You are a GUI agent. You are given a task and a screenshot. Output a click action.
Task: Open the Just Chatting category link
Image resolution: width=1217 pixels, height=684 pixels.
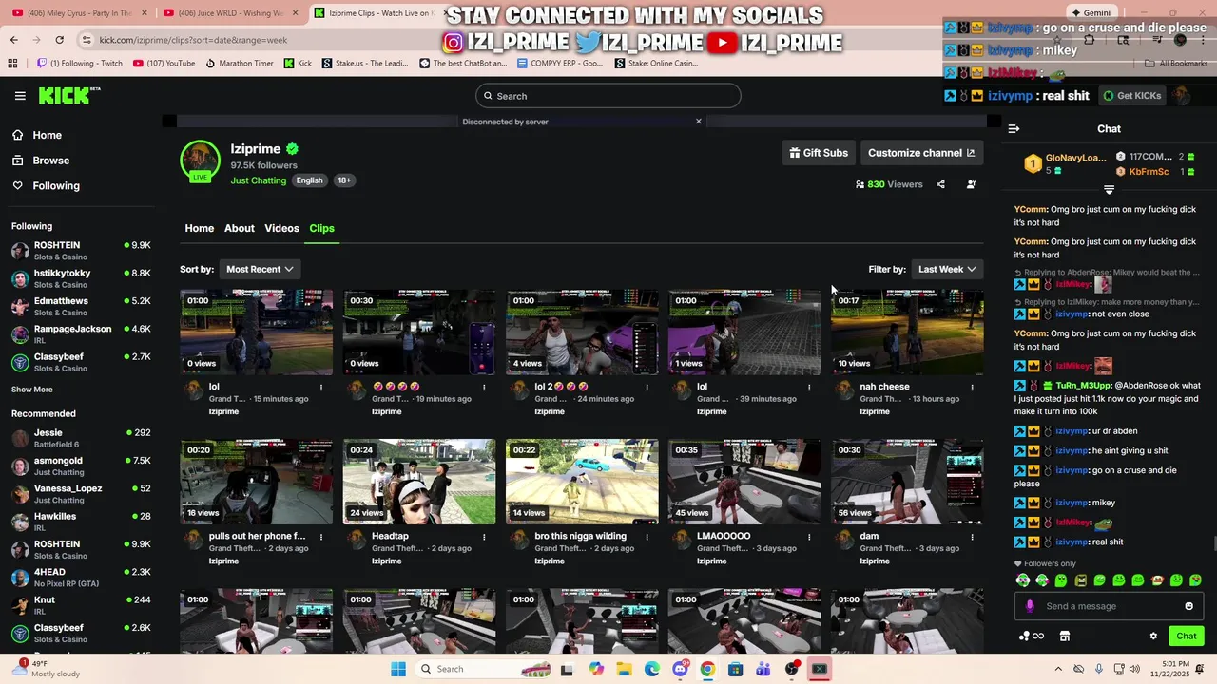258,180
